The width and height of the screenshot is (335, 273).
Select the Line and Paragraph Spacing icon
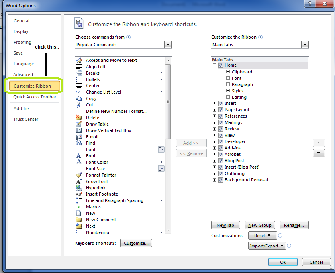tap(79, 200)
